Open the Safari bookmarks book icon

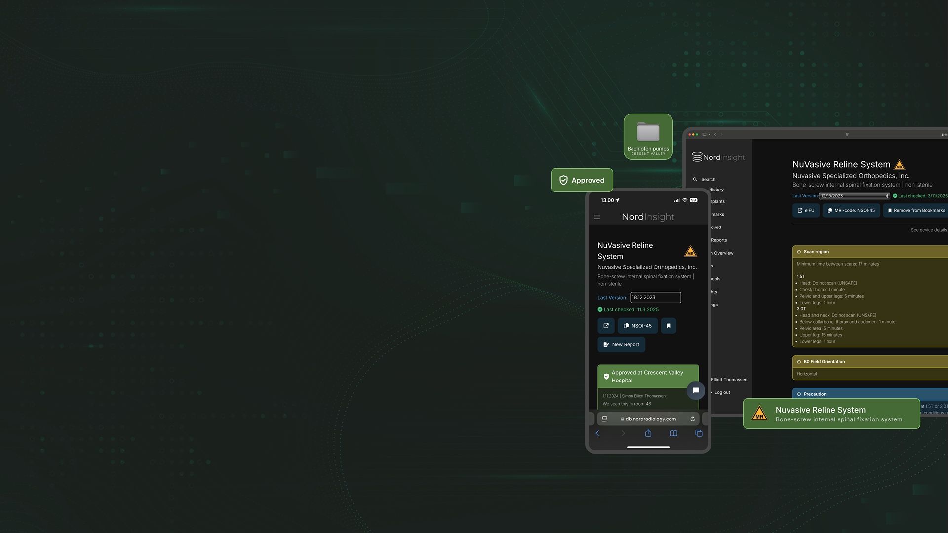coord(673,433)
